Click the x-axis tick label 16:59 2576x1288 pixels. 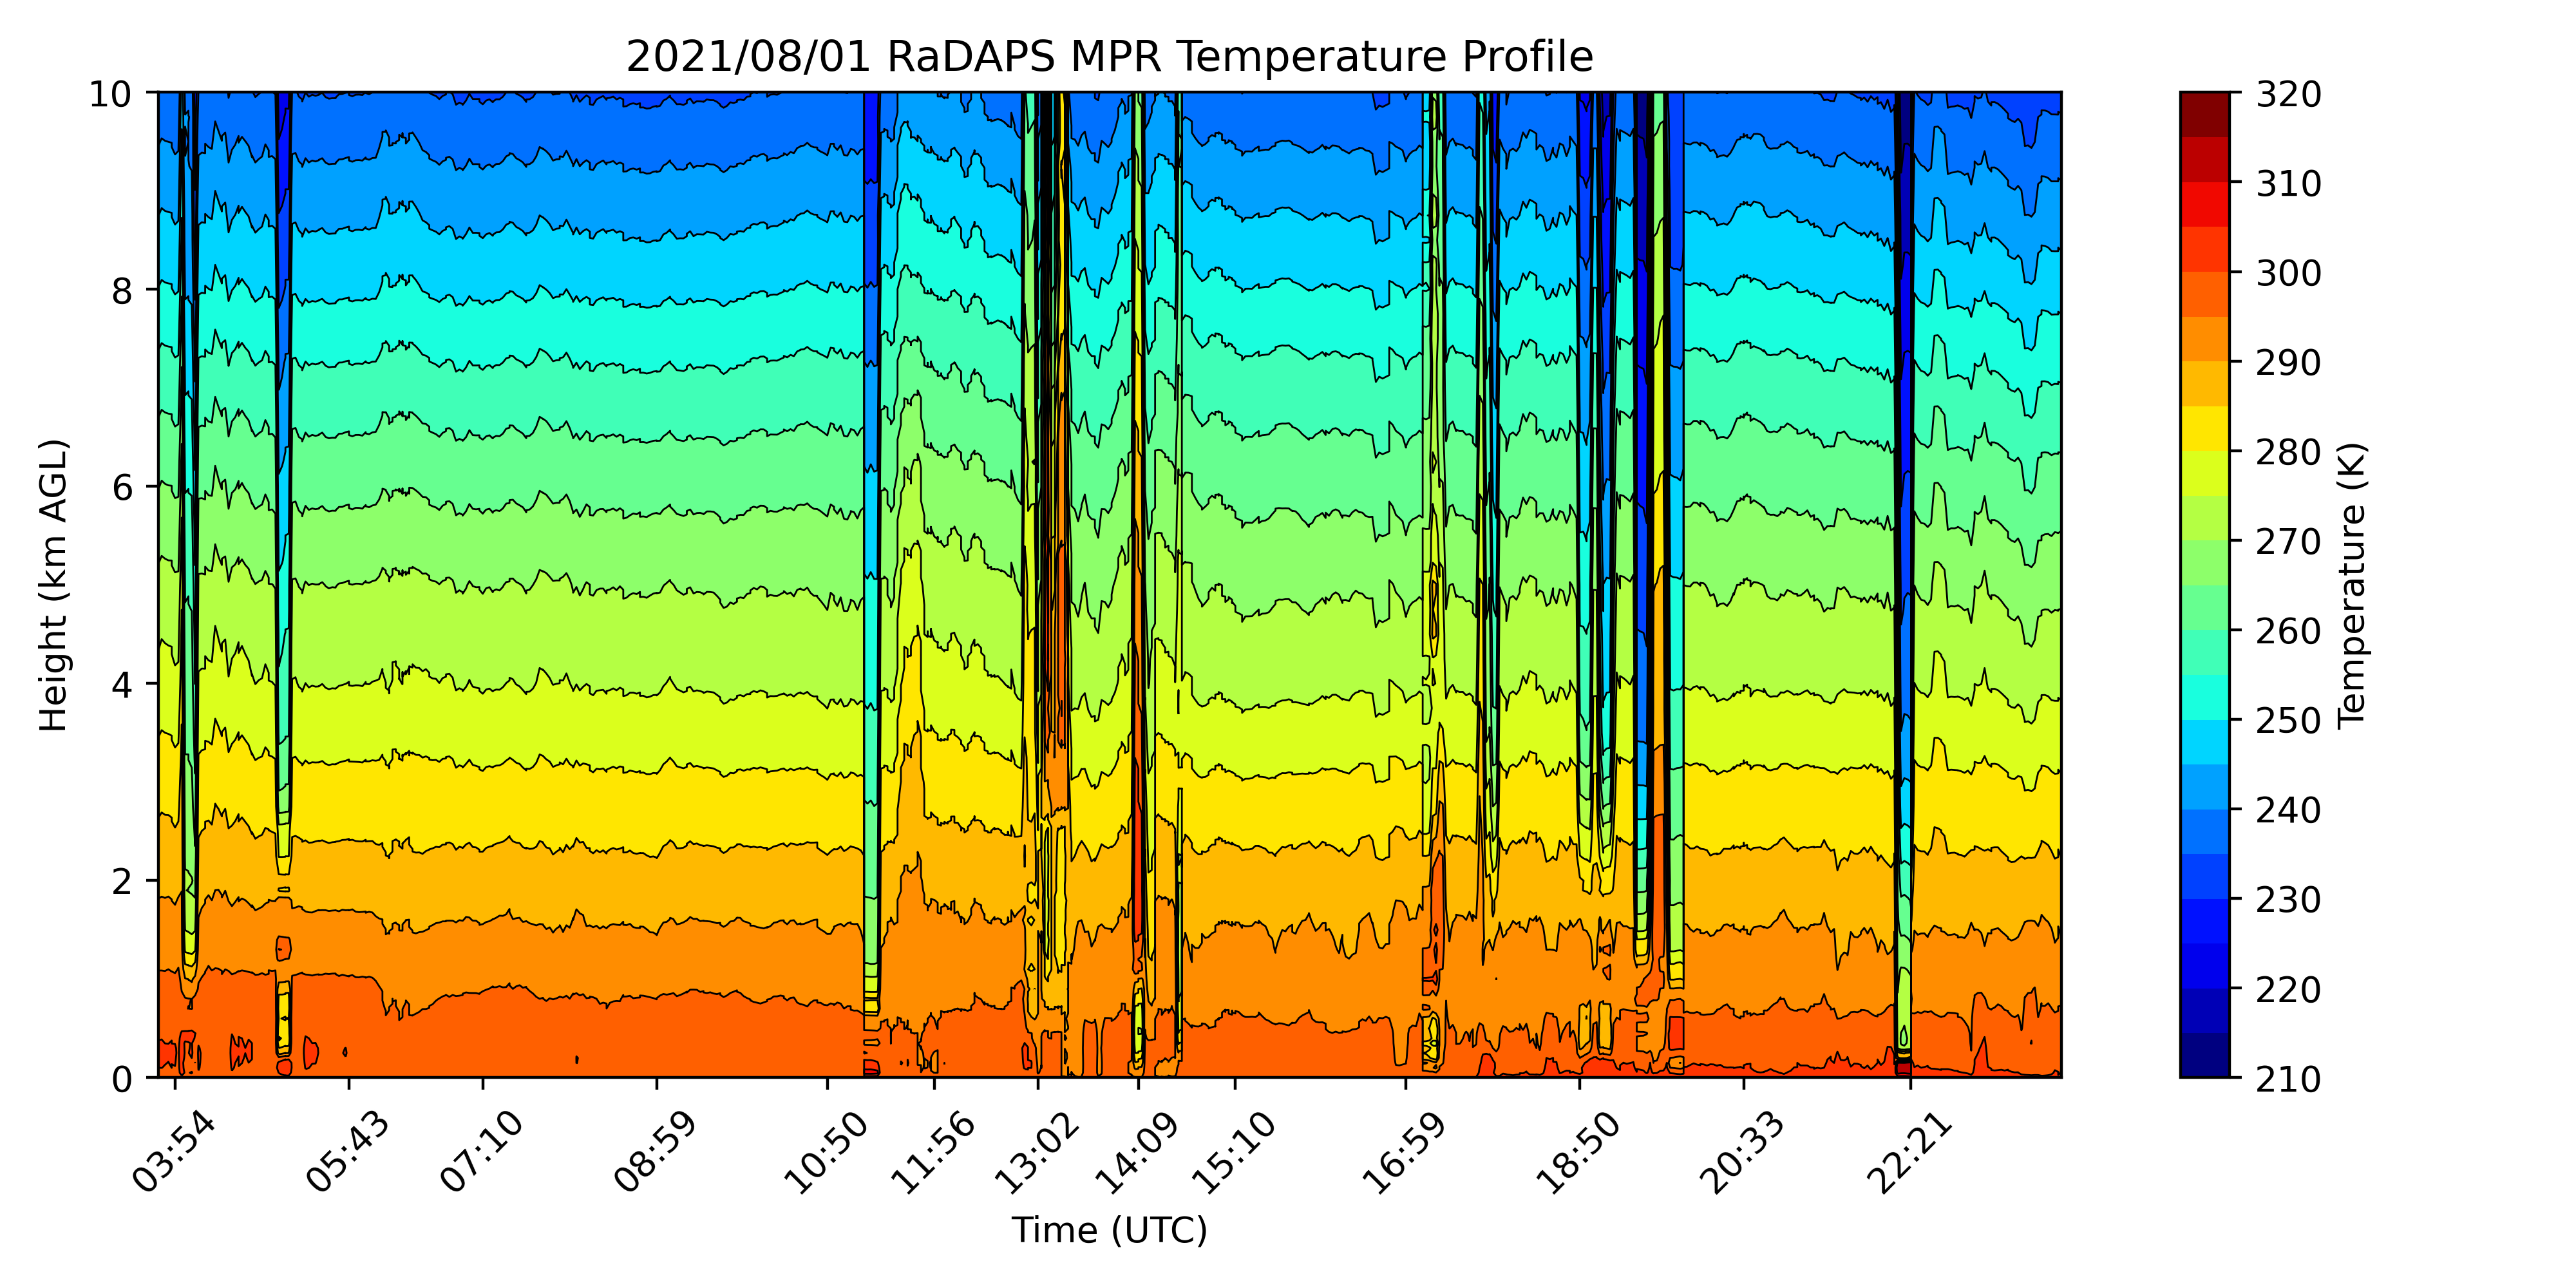[1404, 1152]
